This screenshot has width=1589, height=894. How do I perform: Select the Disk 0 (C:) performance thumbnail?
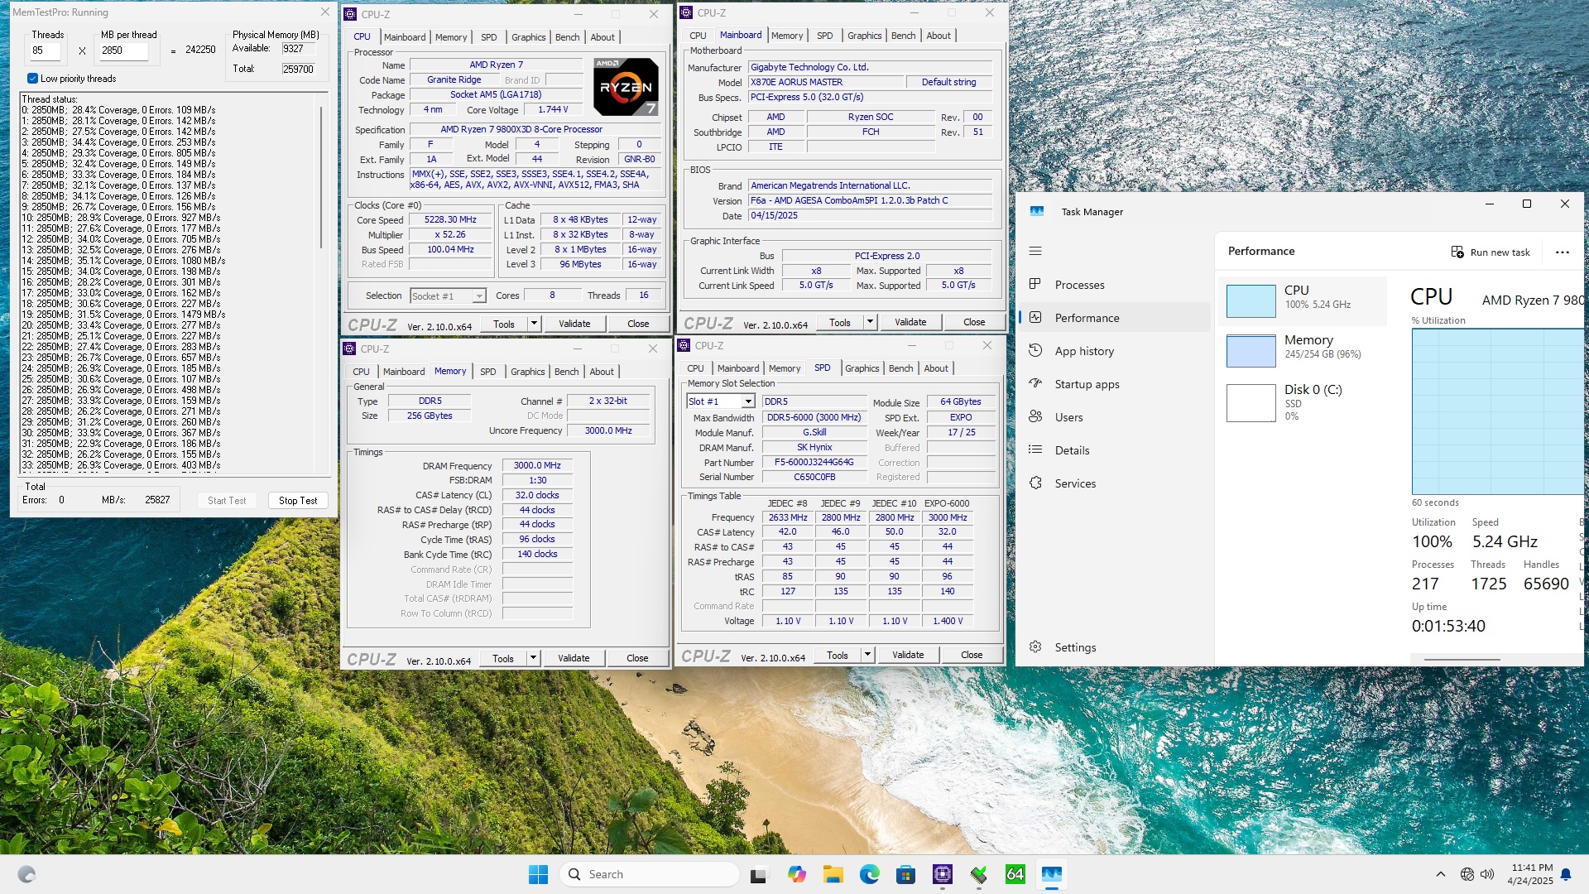pos(1251,403)
